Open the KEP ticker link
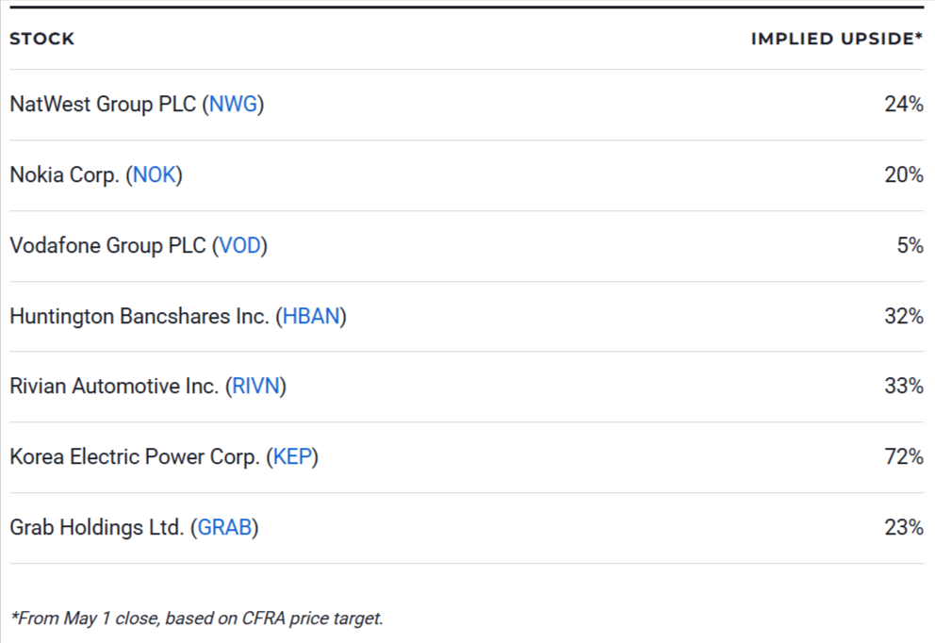The height and width of the screenshot is (643, 935). (x=292, y=456)
